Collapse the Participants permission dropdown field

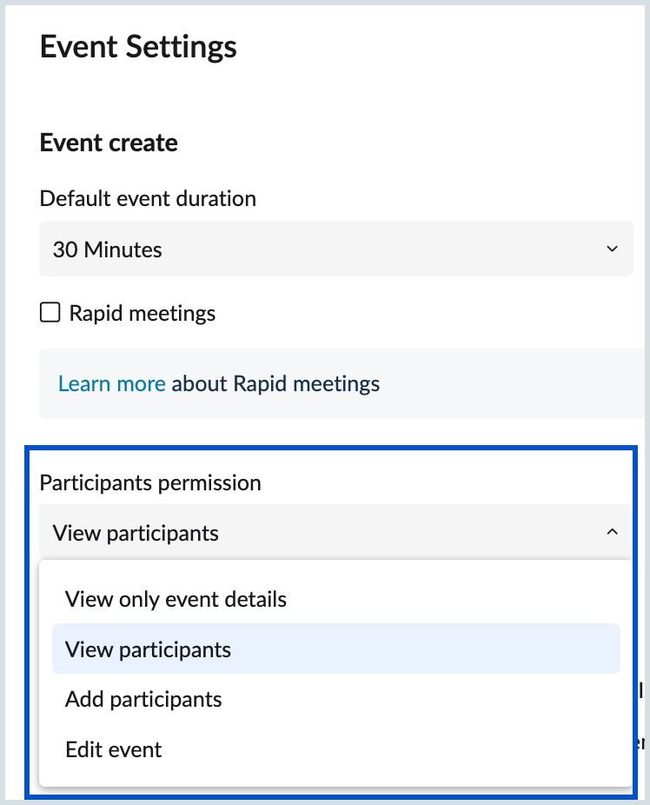(x=335, y=532)
